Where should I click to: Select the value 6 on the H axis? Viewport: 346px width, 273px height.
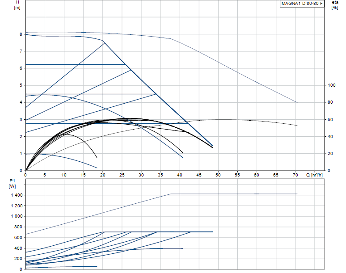(x=21, y=68)
